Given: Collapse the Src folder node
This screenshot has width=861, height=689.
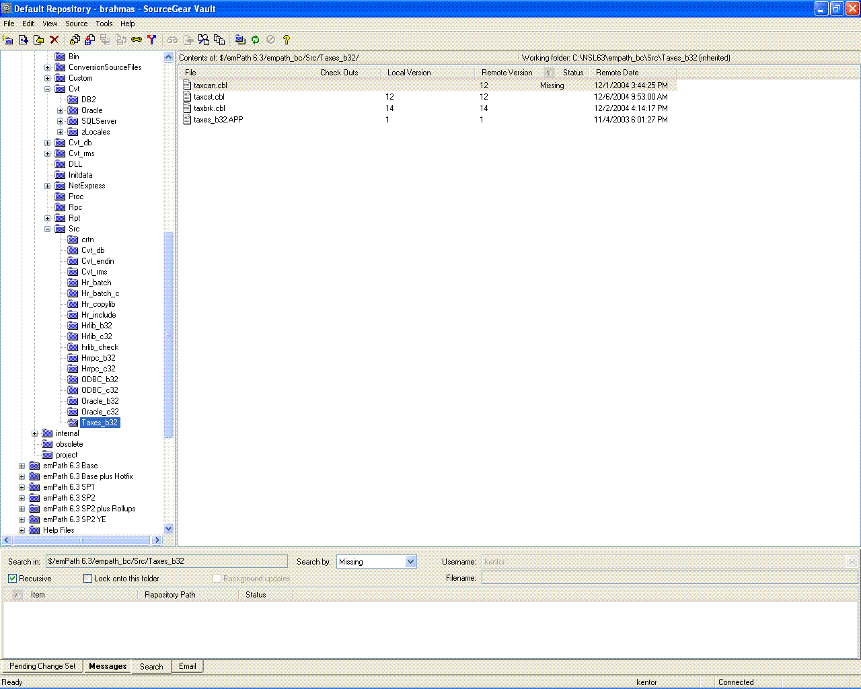Looking at the screenshot, I should point(47,229).
